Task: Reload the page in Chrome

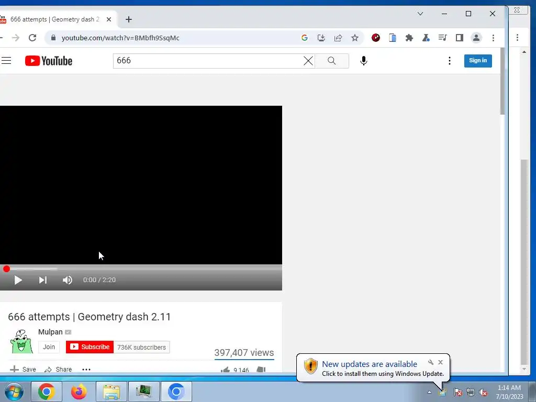Action: [32, 38]
